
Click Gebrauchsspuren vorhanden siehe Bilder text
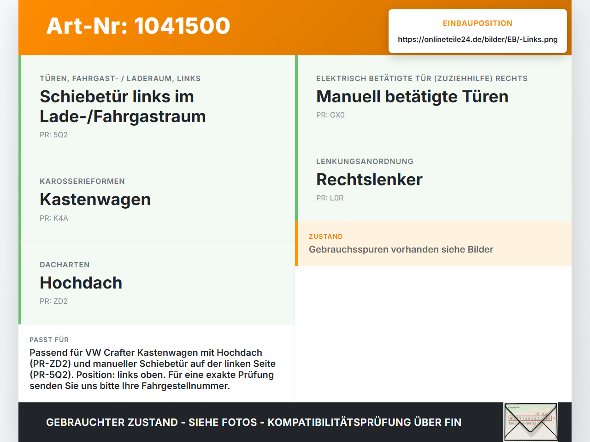tap(401, 249)
